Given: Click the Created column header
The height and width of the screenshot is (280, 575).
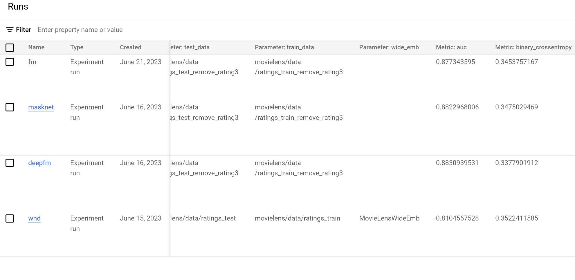Looking at the screenshot, I should click(130, 47).
